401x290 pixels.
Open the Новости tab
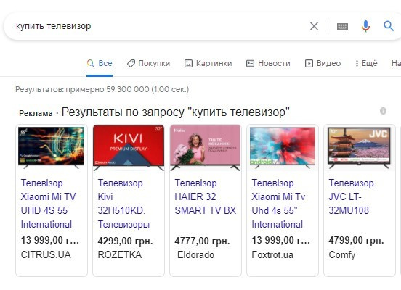click(268, 63)
